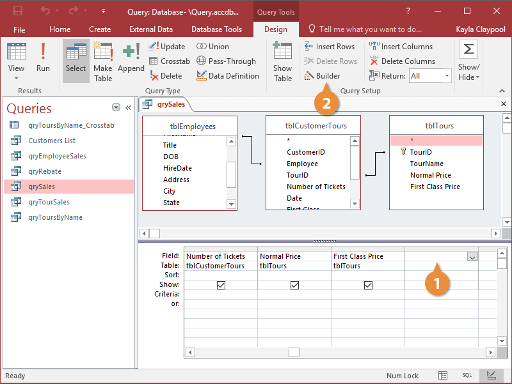Click the Union query button
The image size is (512, 384).
[x=212, y=47]
